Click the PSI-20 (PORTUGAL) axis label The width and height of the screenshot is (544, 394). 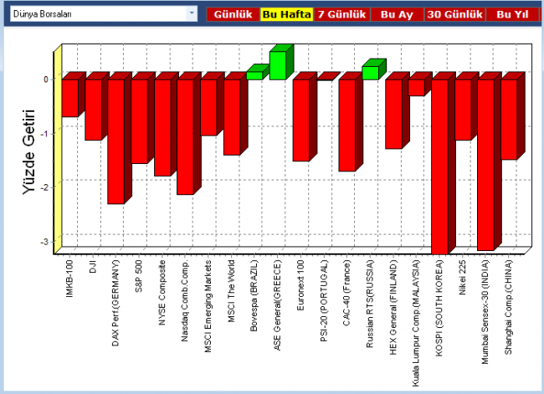(324, 300)
